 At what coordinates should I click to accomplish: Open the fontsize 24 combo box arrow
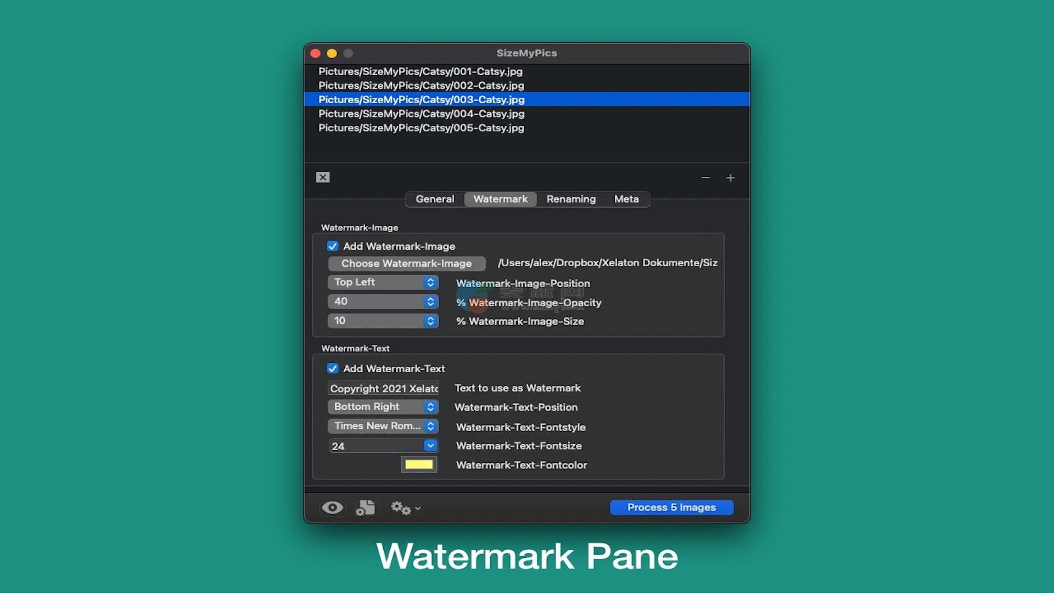(x=430, y=446)
